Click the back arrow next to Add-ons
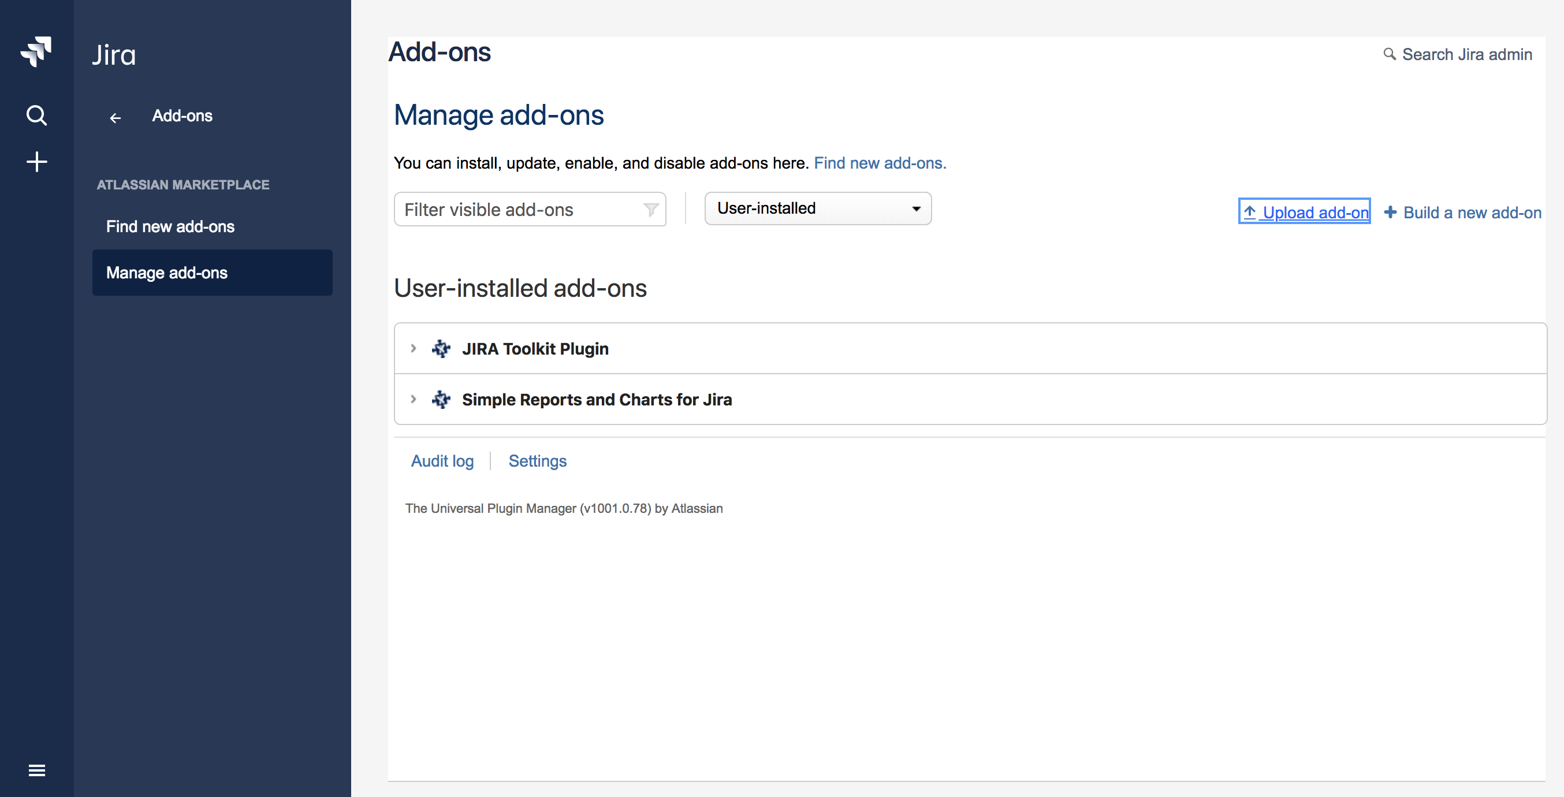The height and width of the screenshot is (797, 1564). (116, 117)
